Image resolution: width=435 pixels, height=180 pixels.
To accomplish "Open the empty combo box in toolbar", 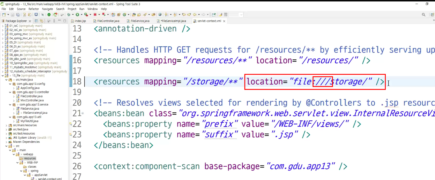I will pos(236,14).
